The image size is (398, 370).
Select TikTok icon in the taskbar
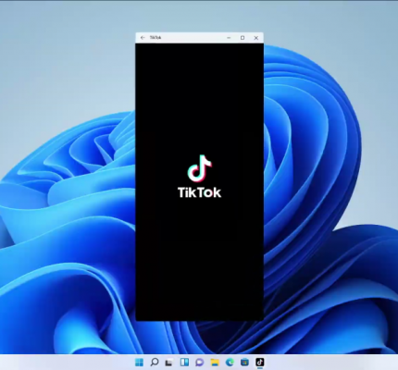[260, 362]
